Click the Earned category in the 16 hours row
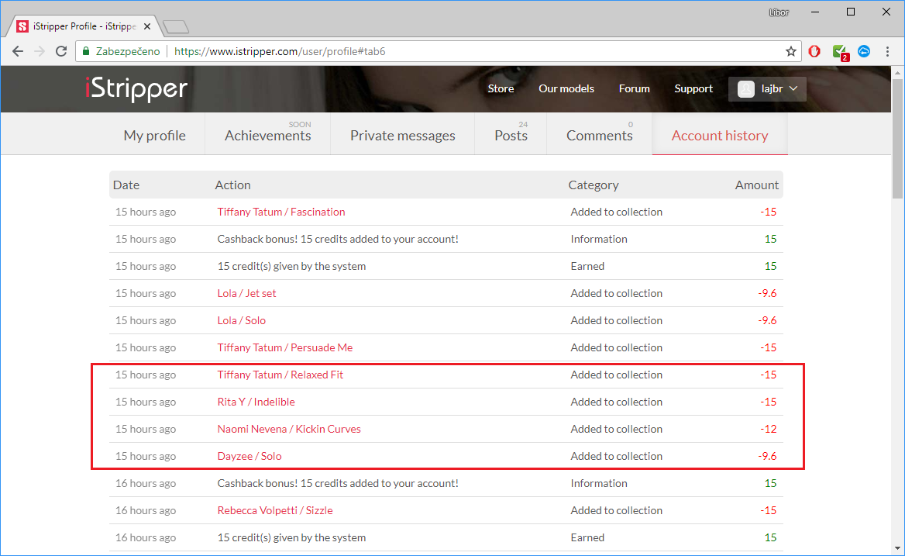905x556 pixels. tap(587, 537)
